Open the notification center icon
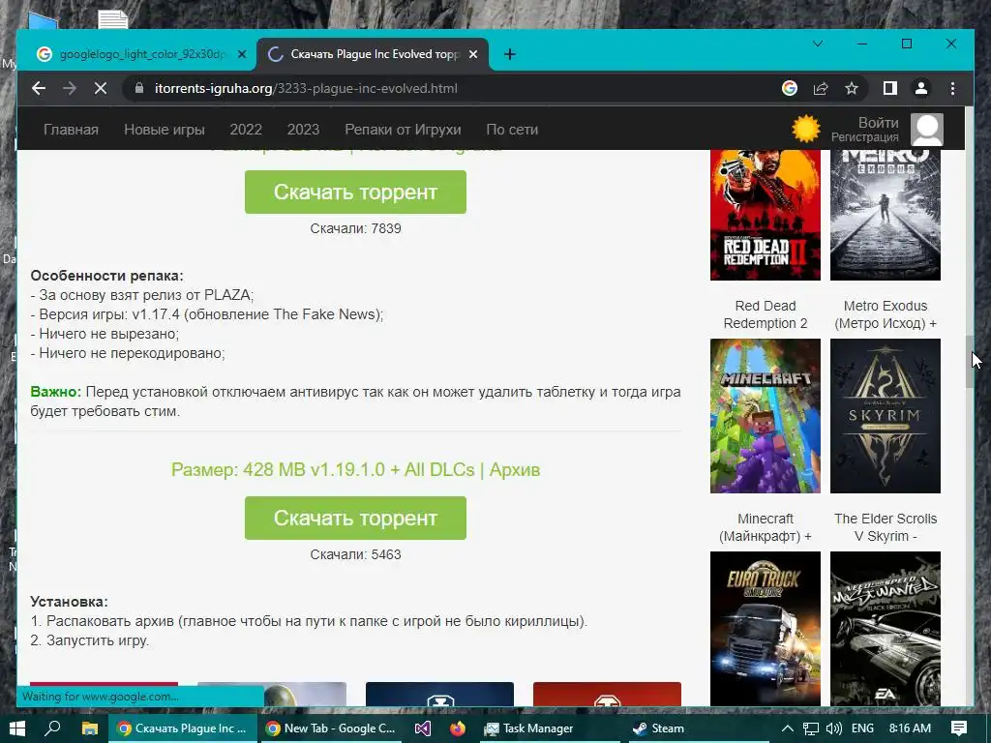991x743 pixels. (959, 728)
